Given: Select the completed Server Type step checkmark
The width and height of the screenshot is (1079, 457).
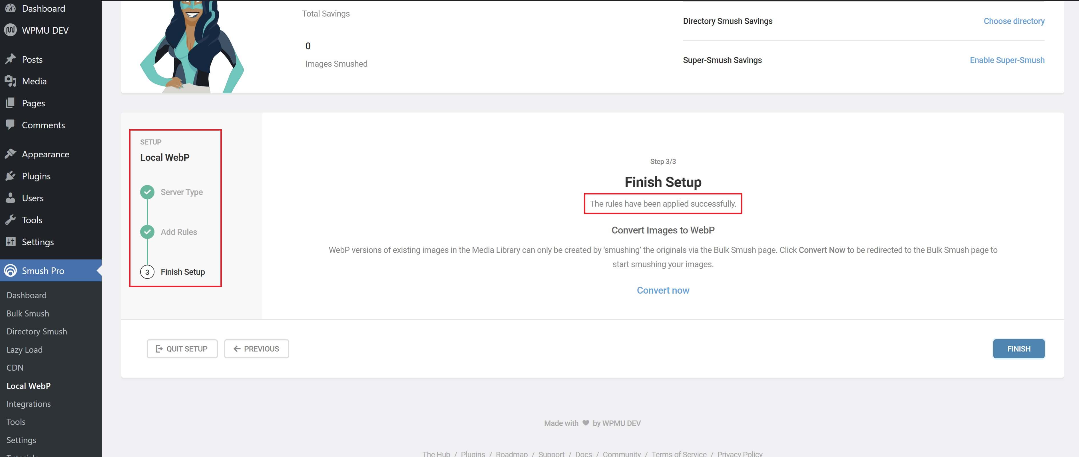Looking at the screenshot, I should tap(147, 192).
